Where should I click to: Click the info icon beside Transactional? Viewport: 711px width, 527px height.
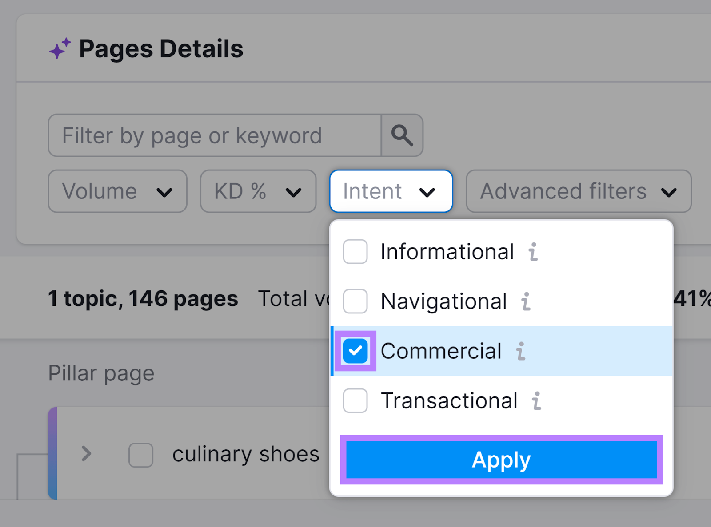pos(537,401)
